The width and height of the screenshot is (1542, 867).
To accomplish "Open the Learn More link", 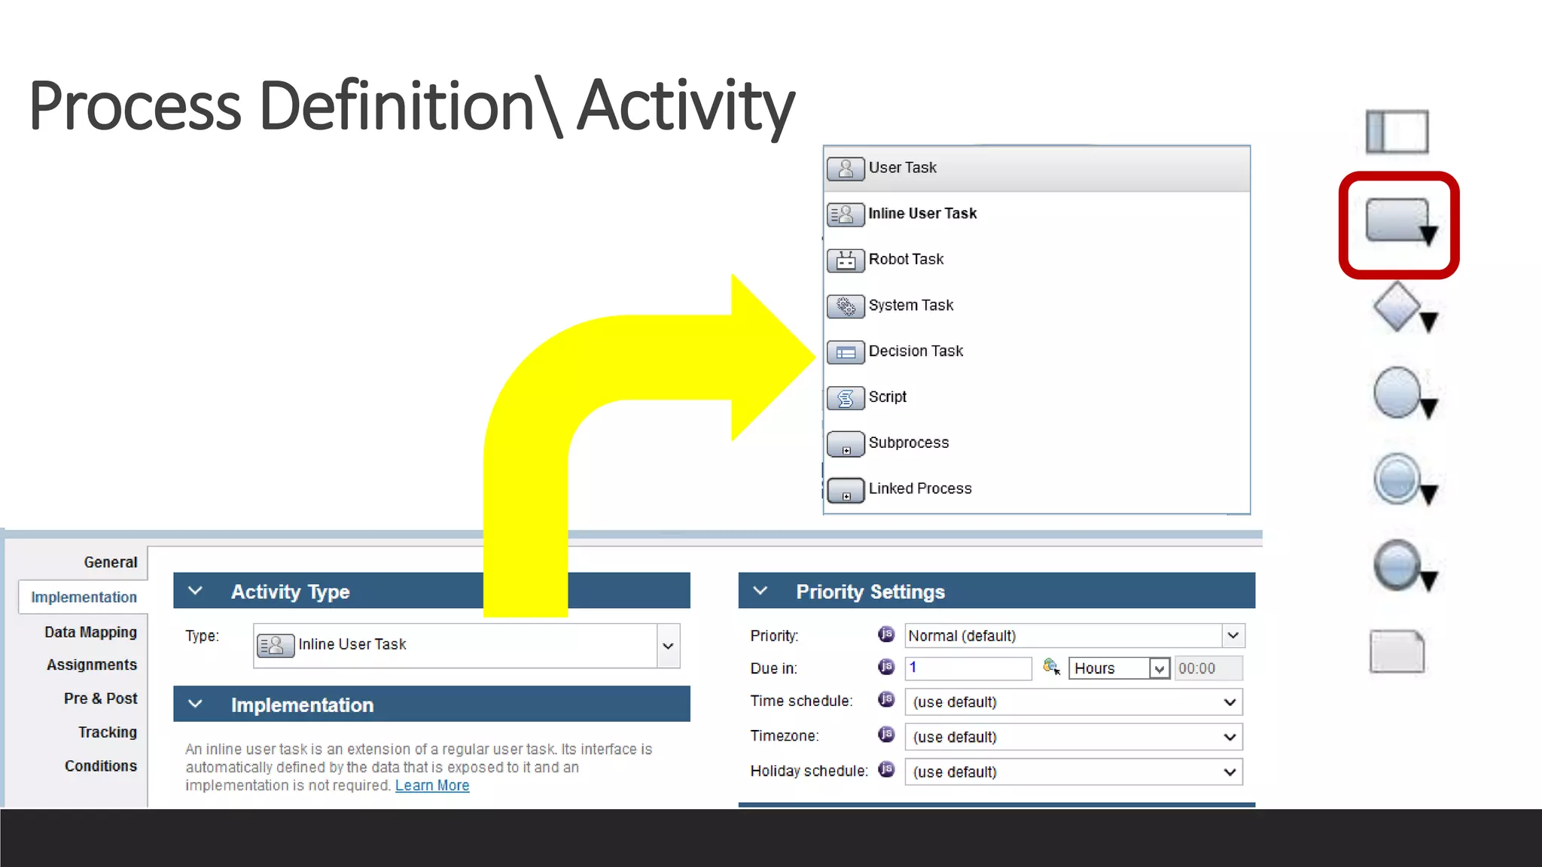I will coord(432,786).
